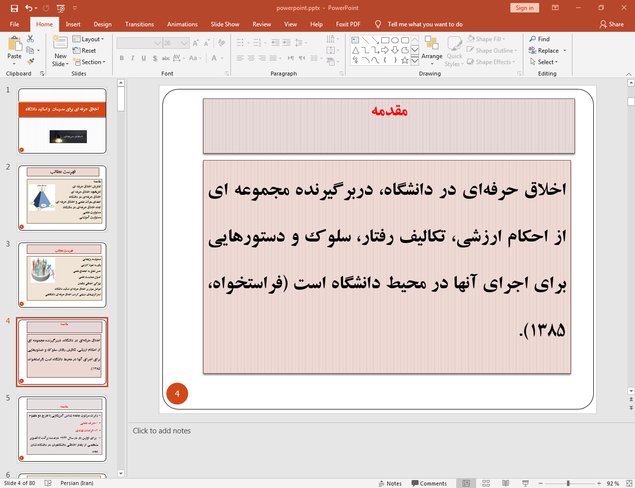Switch to Reading View icon

point(505,484)
